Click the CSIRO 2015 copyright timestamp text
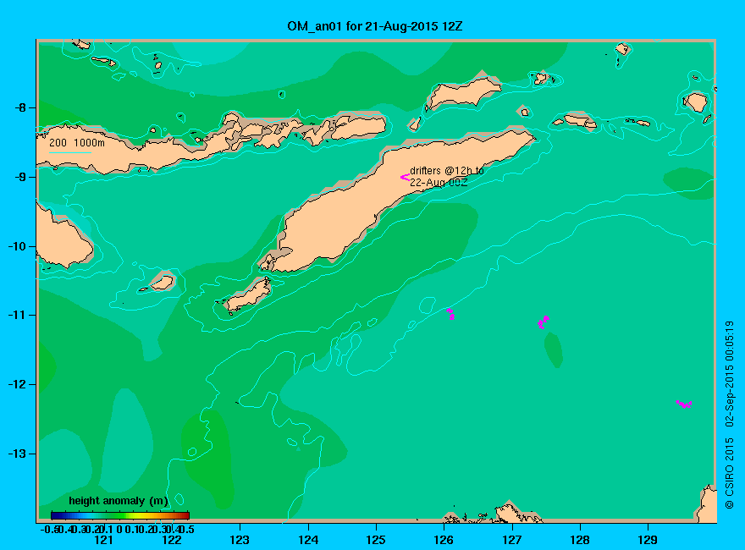The image size is (745, 550). pyautogui.click(x=729, y=415)
